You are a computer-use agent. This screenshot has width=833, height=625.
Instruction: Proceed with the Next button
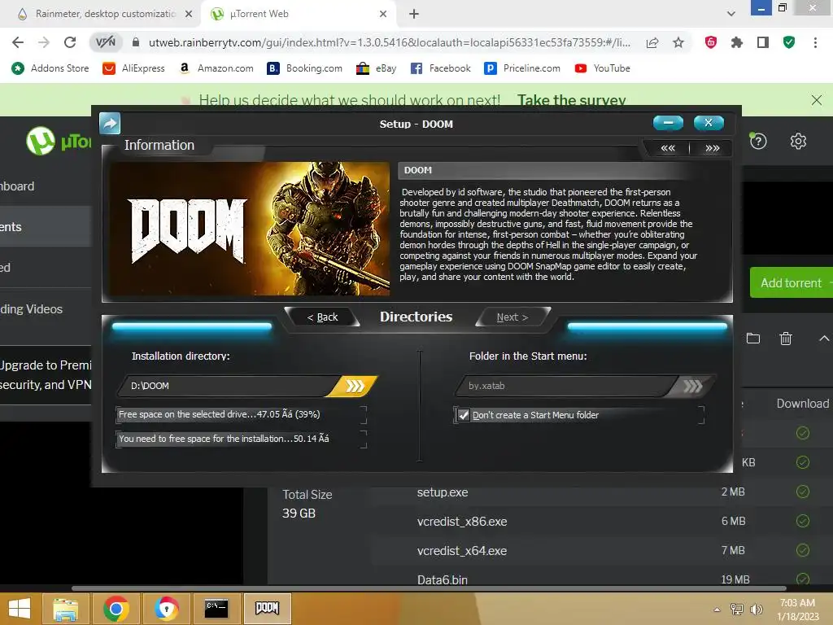[512, 317]
